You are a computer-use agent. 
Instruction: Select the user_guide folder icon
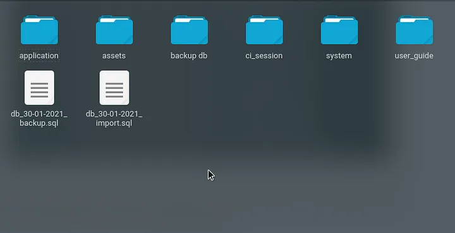415,30
